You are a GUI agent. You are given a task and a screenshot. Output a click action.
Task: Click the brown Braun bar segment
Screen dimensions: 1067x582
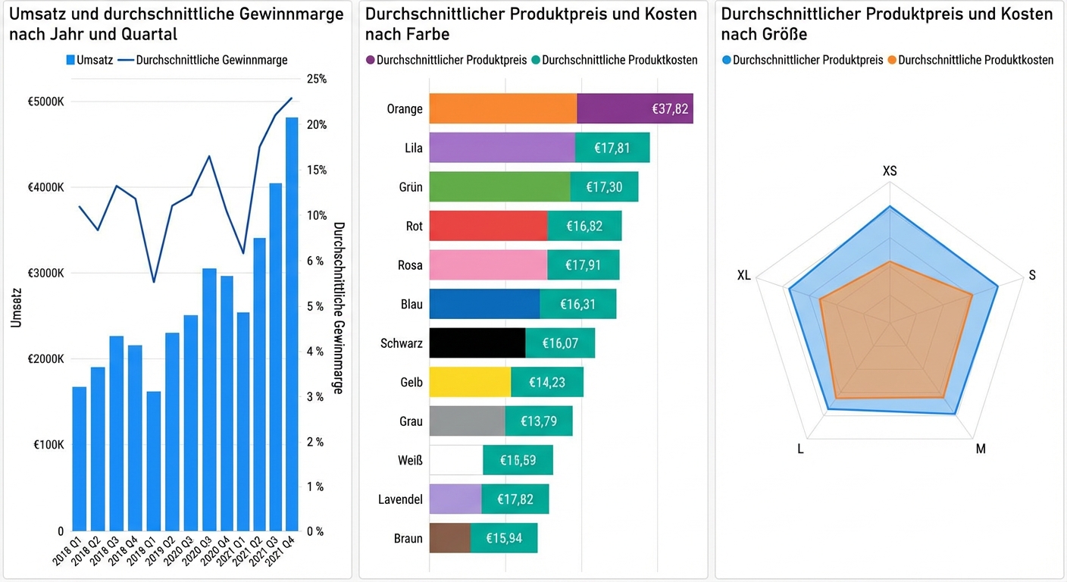point(449,539)
